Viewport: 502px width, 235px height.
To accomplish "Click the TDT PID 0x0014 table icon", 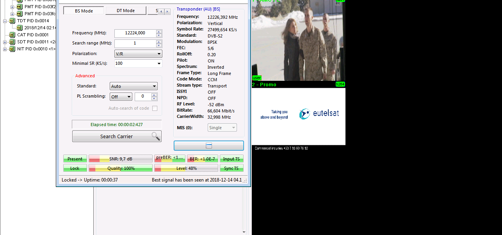I will pos(12,21).
